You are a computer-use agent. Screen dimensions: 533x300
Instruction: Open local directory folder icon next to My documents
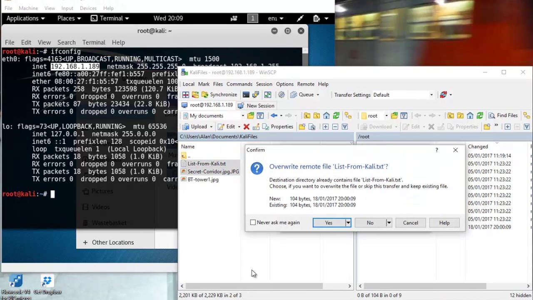pyautogui.click(x=251, y=115)
